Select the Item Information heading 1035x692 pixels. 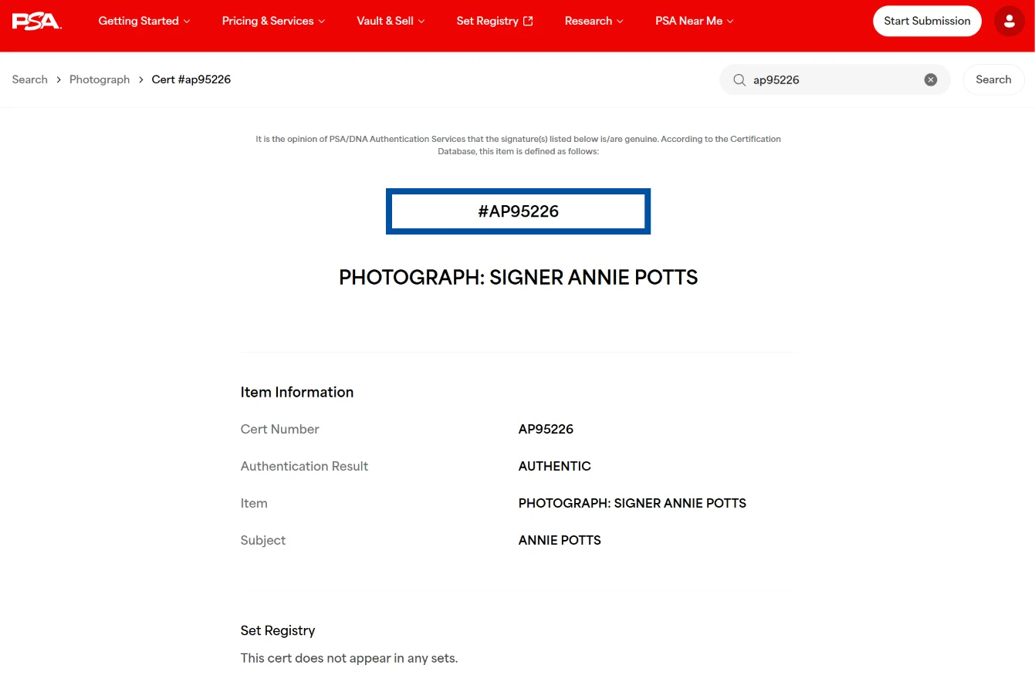tap(297, 392)
